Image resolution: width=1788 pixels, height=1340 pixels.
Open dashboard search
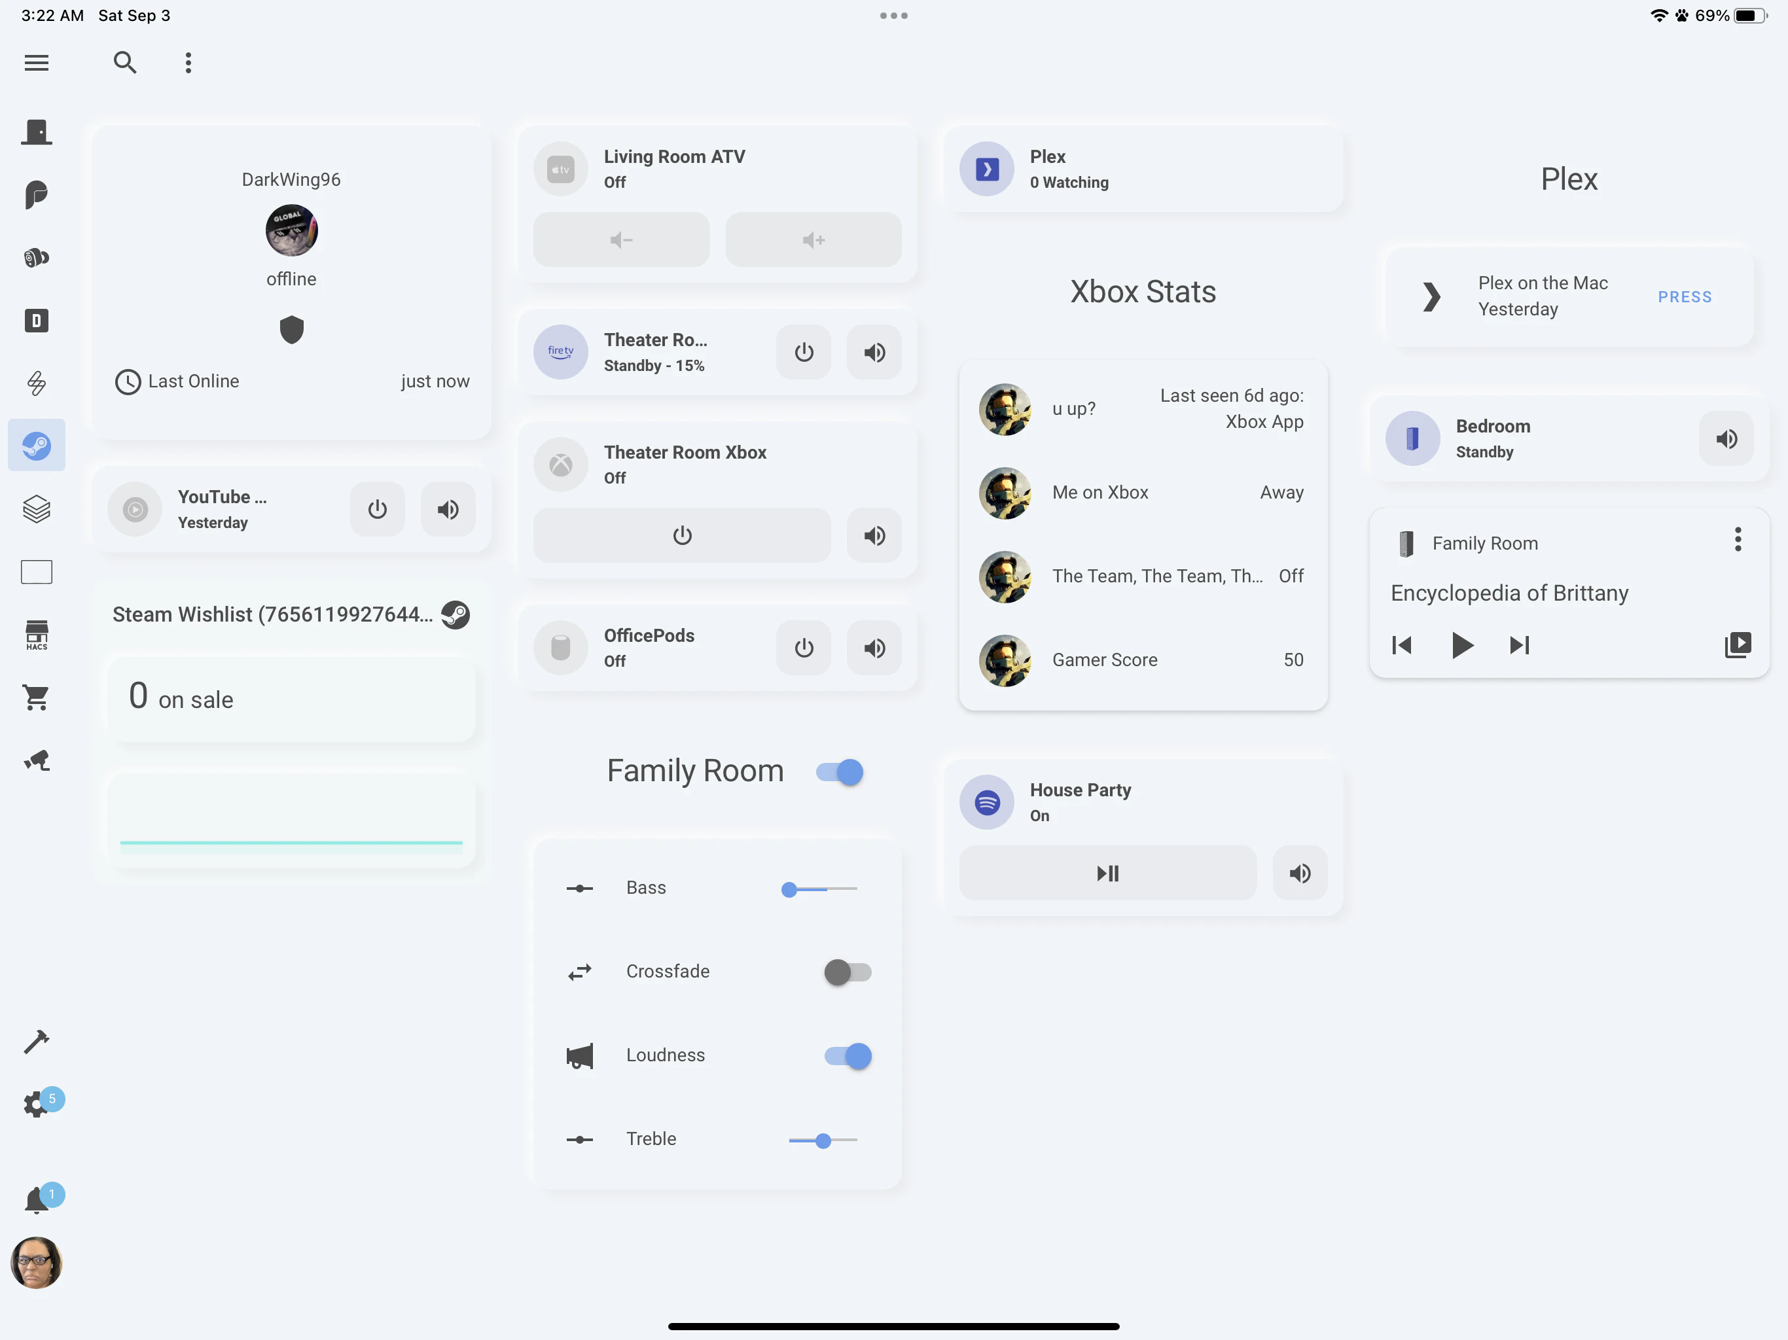coord(124,63)
